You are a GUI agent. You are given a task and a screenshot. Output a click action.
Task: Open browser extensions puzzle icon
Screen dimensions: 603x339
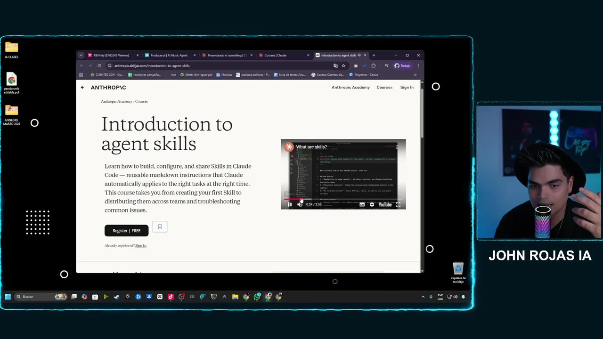pyautogui.click(x=374, y=65)
